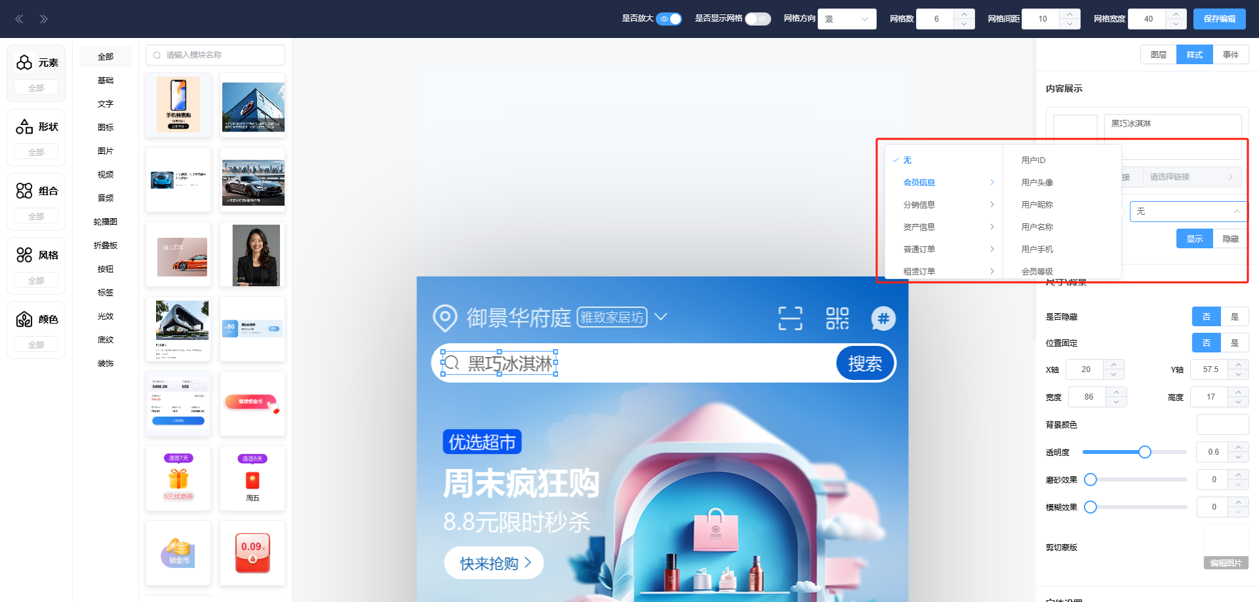Adjust the 透明度 opacity slider handle

tap(1145, 452)
